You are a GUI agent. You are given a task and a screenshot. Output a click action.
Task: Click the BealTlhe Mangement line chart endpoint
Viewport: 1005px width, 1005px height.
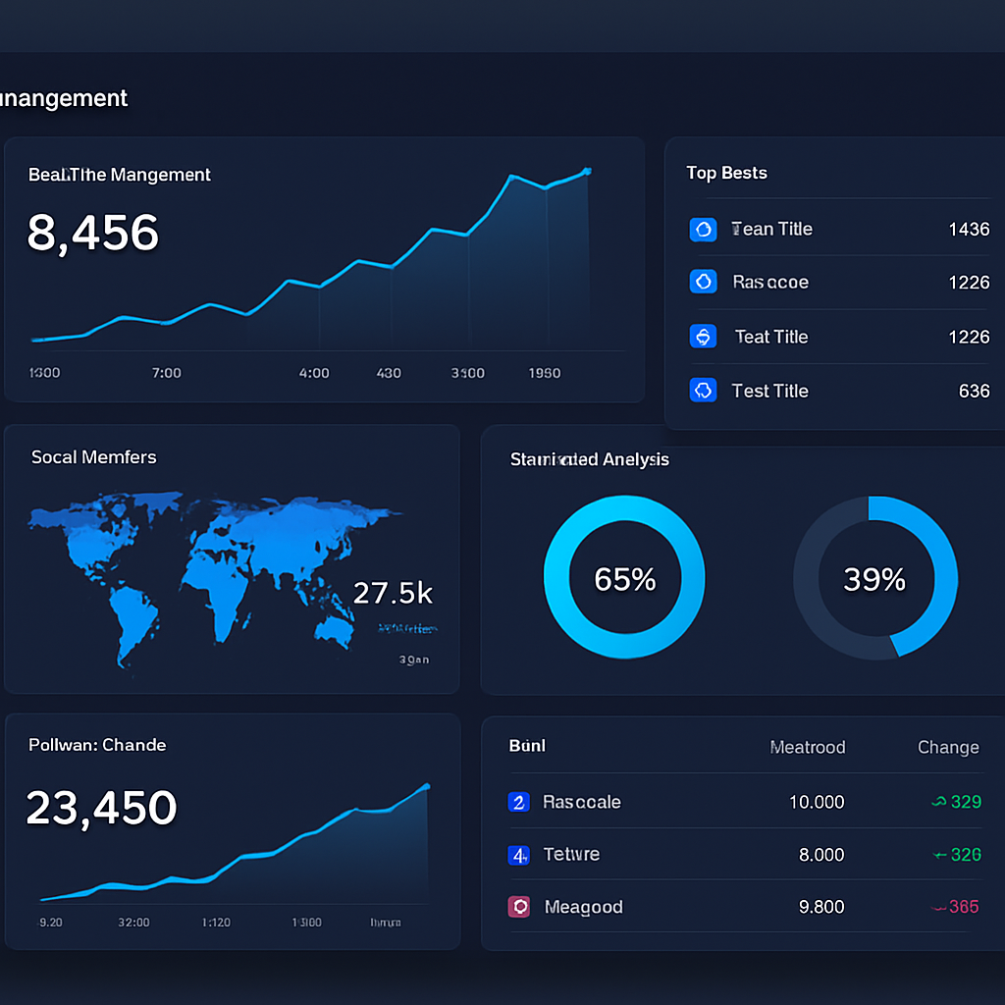click(587, 171)
